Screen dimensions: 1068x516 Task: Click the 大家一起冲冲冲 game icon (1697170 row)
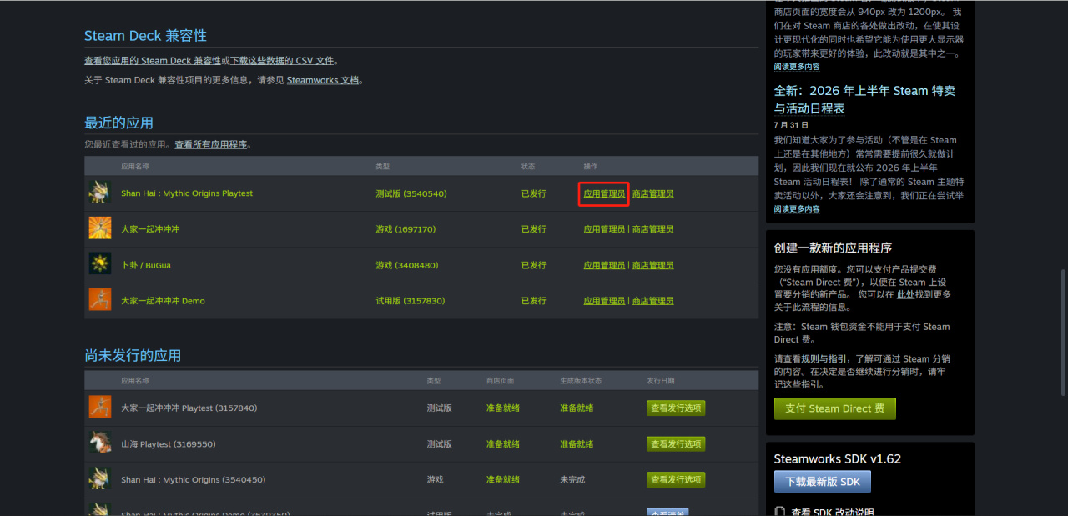(100, 228)
